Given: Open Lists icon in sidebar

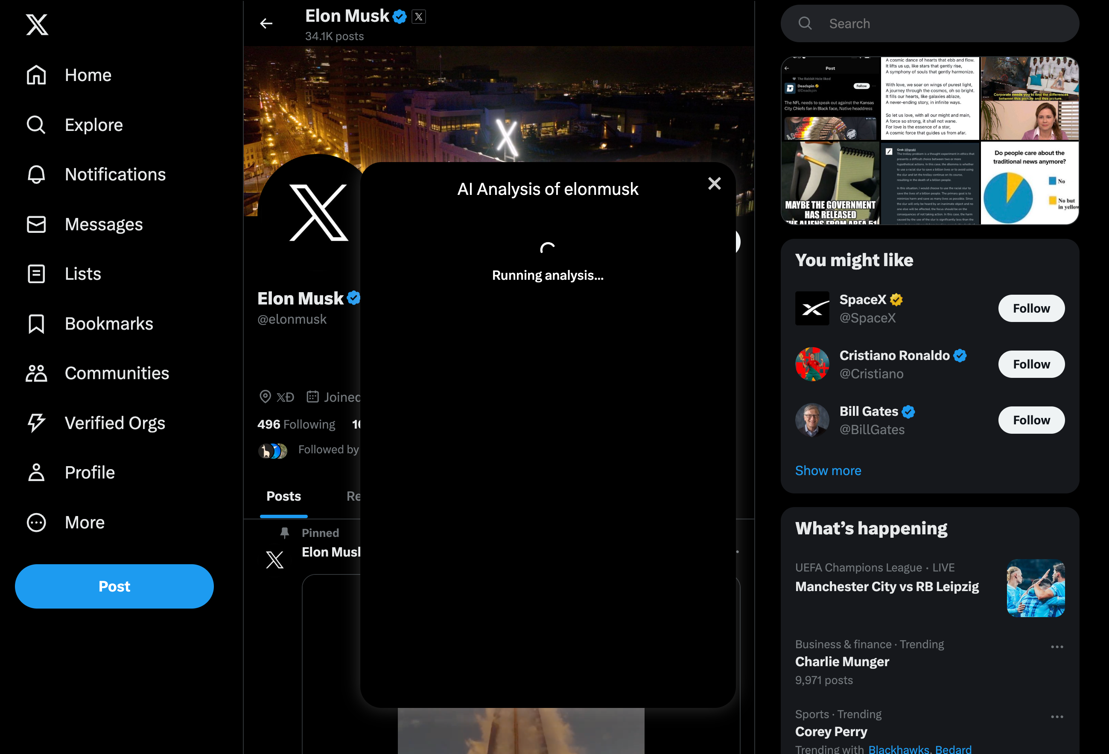Looking at the screenshot, I should pyautogui.click(x=36, y=274).
